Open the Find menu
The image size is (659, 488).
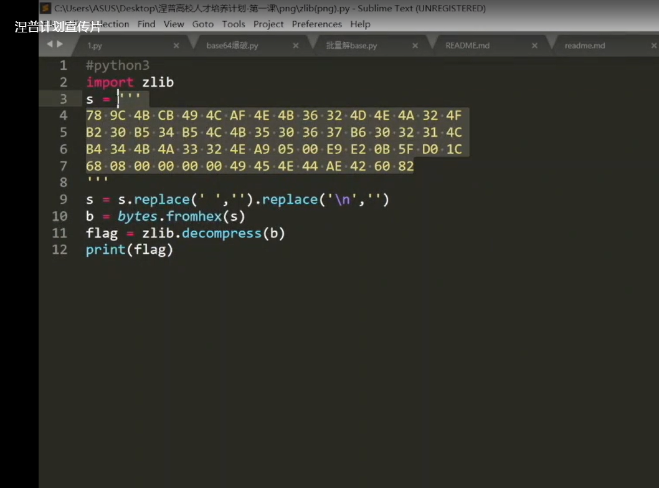(x=146, y=24)
